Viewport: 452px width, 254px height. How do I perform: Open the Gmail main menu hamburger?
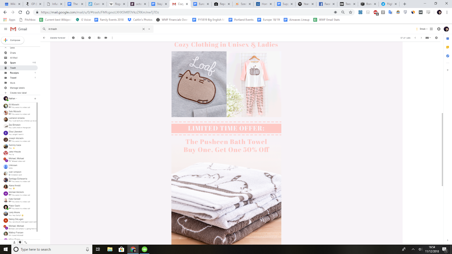[5, 29]
